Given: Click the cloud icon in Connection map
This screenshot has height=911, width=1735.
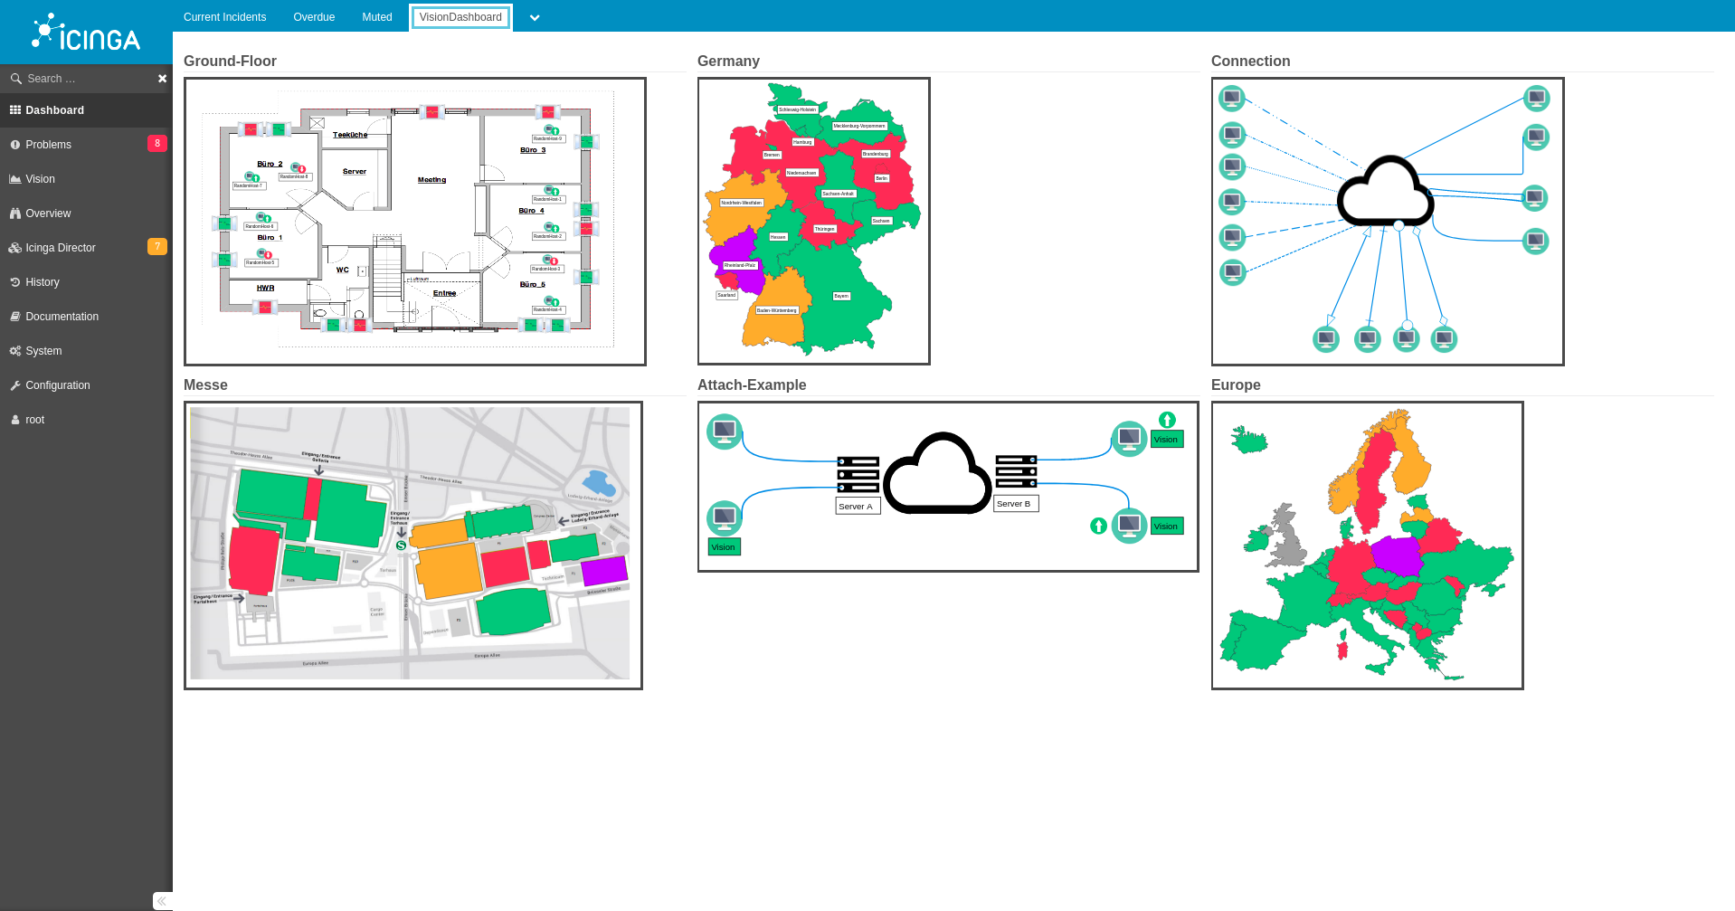Looking at the screenshot, I should (1384, 193).
